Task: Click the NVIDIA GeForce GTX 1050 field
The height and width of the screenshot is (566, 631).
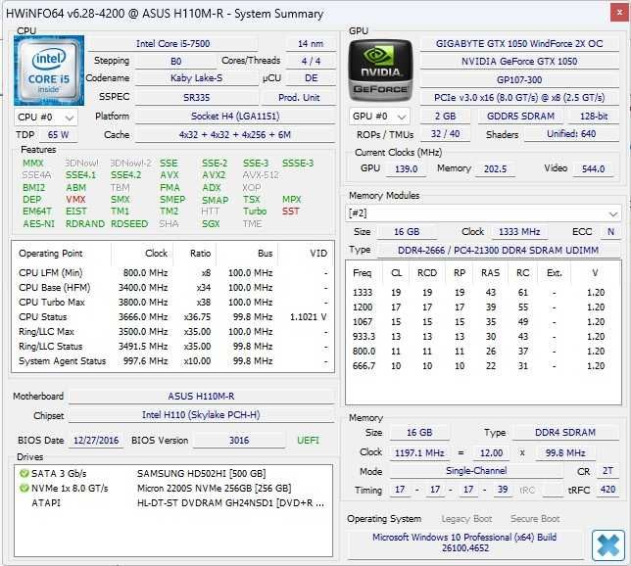Action: point(519,61)
